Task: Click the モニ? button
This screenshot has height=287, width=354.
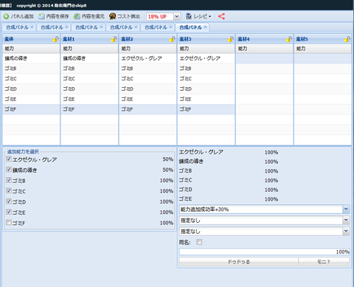Action: pyautogui.click(x=324, y=262)
